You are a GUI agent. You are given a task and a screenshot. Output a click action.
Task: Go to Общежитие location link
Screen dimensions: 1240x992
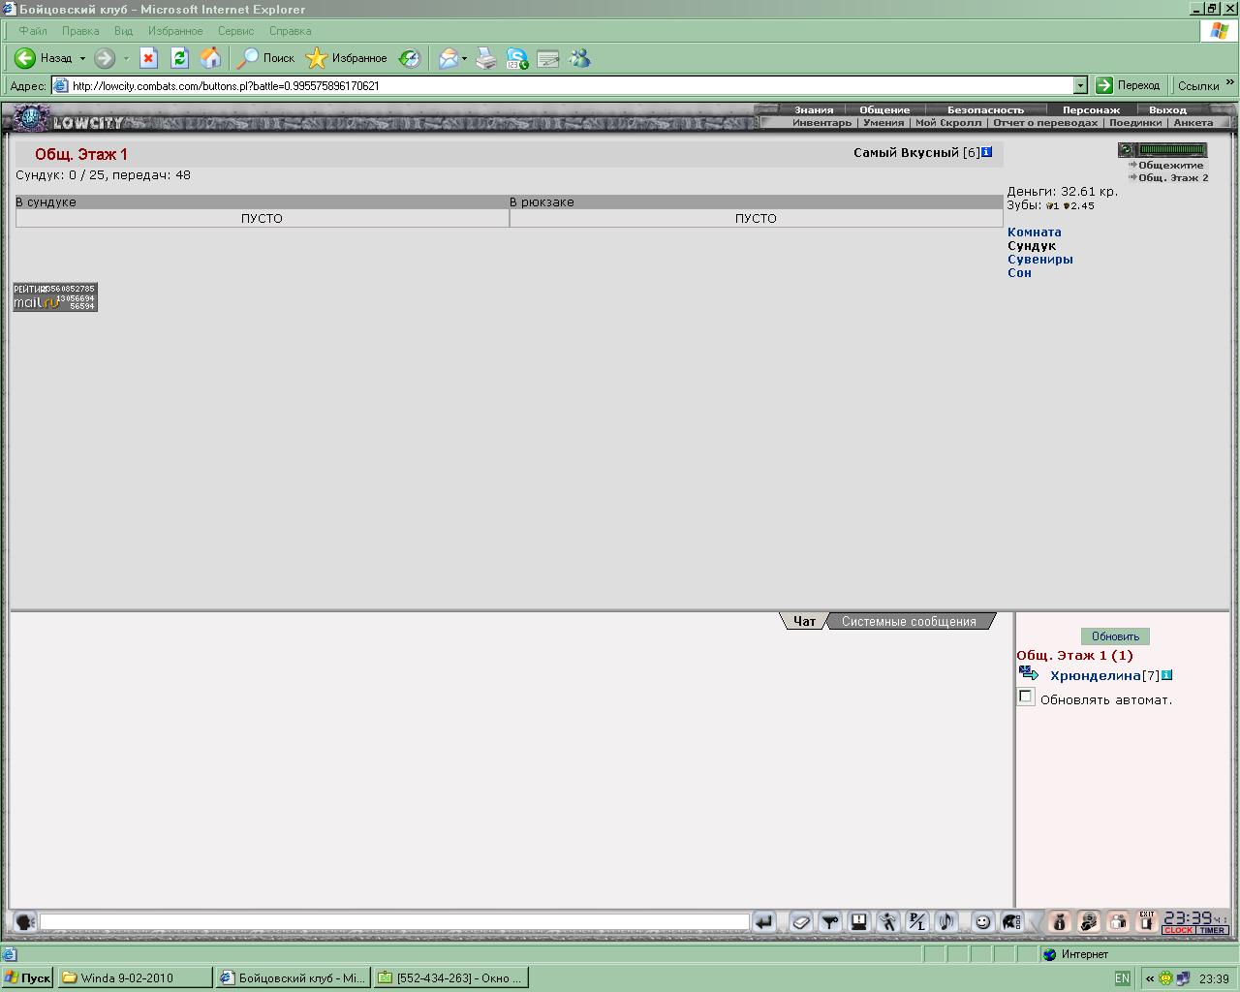(x=1170, y=165)
